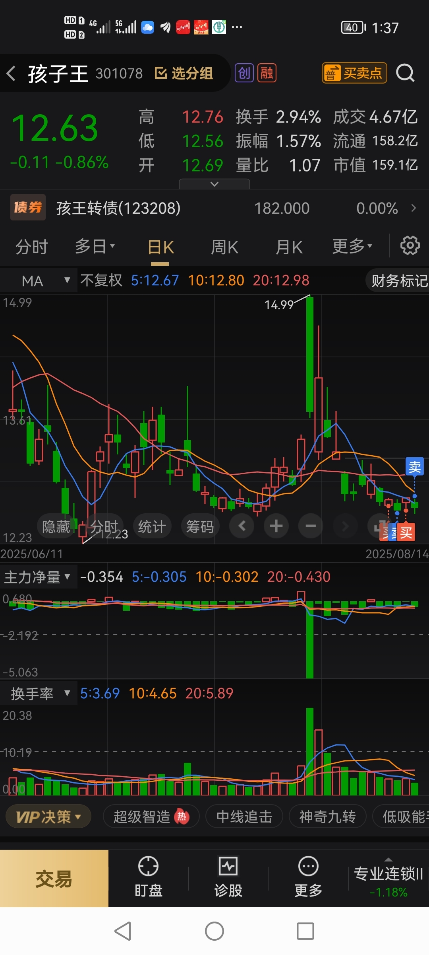Open stock search magnifier icon
Screen dimensions: 429x955
[405, 73]
